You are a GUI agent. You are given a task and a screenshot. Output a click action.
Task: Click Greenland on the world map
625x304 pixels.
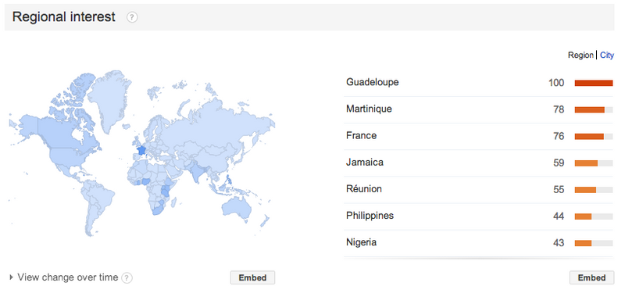click(x=108, y=98)
